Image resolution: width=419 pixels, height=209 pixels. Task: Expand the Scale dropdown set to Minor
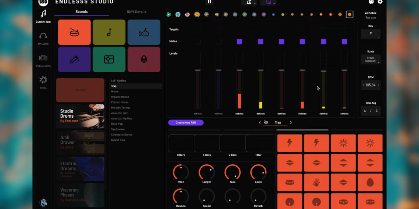pyautogui.click(x=370, y=59)
